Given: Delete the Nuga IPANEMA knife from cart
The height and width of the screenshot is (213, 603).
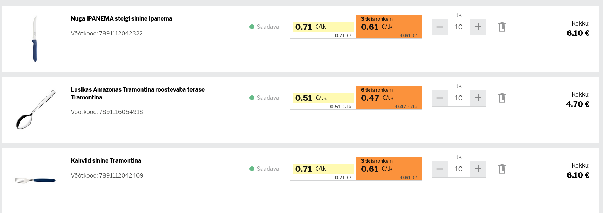Looking at the screenshot, I should tap(502, 27).
